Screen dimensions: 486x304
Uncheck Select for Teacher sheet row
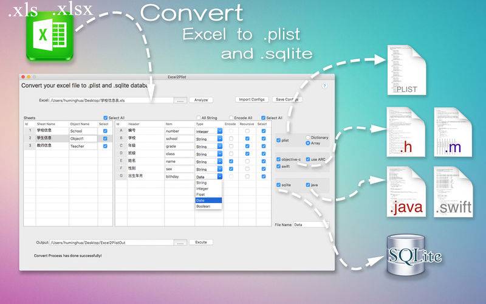coord(105,146)
